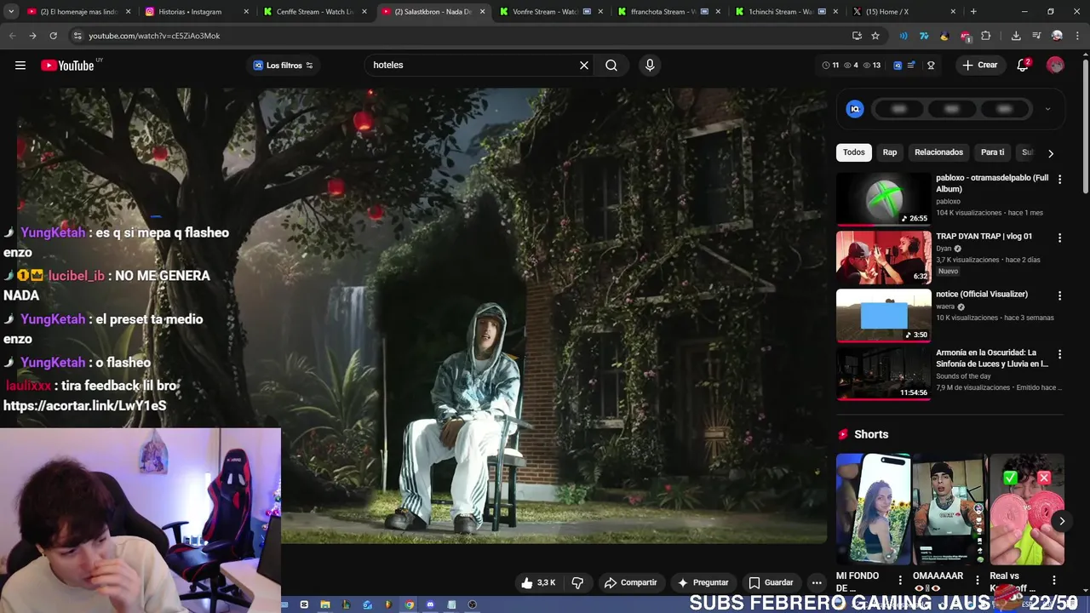Go back in browser history
The image size is (1090, 613).
click(12, 36)
